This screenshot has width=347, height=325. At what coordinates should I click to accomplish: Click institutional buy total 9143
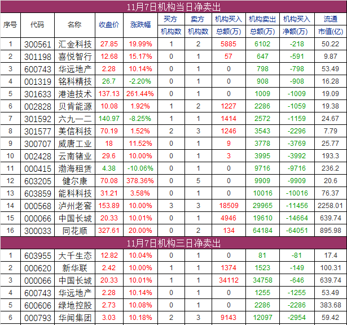[229, 317]
